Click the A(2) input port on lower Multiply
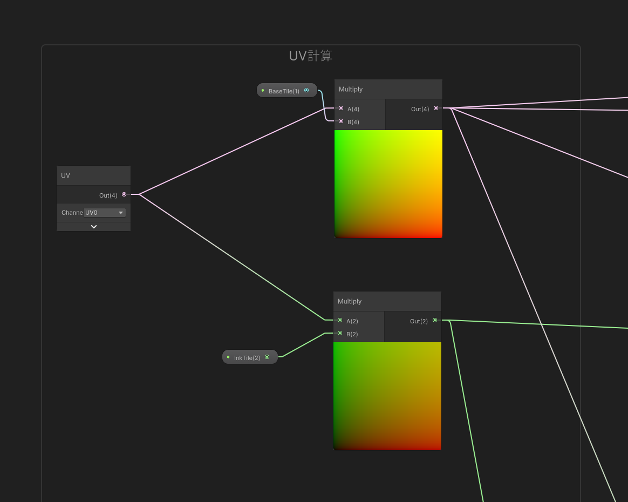The image size is (628, 502). (340, 321)
